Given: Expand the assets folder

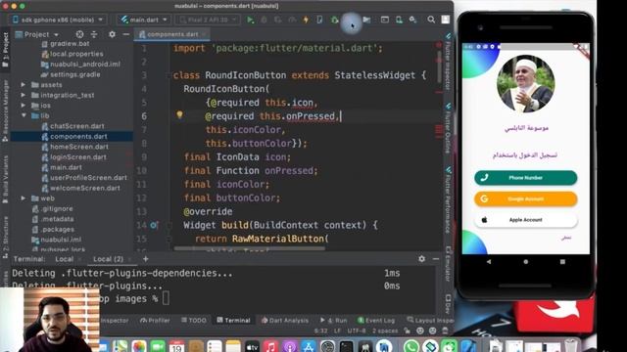Looking at the screenshot, I should pos(24,85).
